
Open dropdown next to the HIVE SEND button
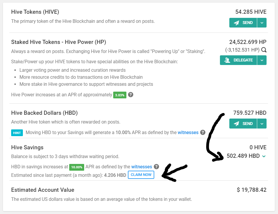tap(262, 23)
